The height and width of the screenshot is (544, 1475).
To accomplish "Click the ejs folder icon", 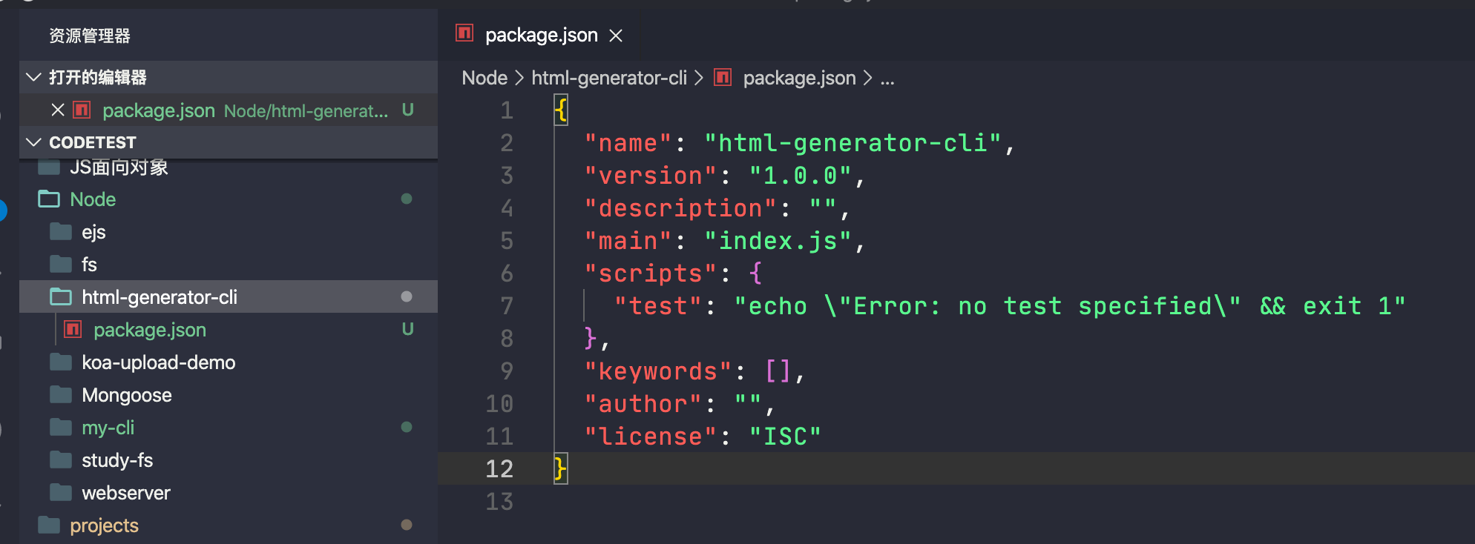I will click(61, 232).
